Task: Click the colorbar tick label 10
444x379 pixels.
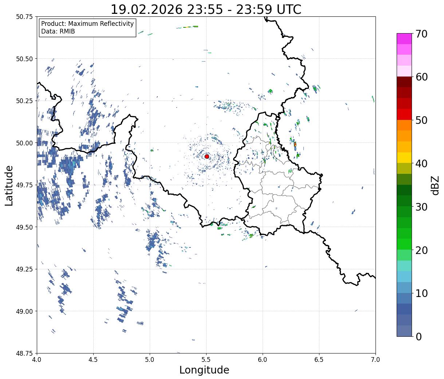Action: pyautogui.click(x=422, y=293)
